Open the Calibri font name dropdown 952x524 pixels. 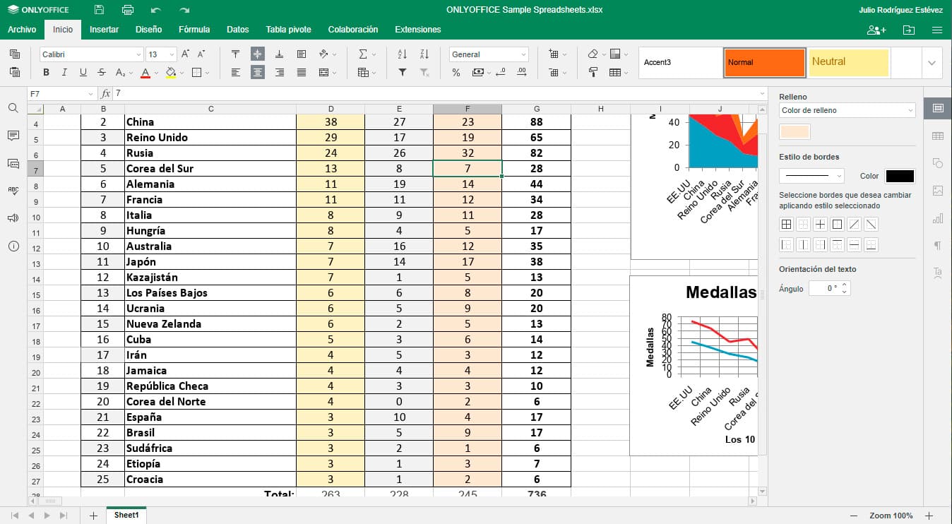click(92, 54)
